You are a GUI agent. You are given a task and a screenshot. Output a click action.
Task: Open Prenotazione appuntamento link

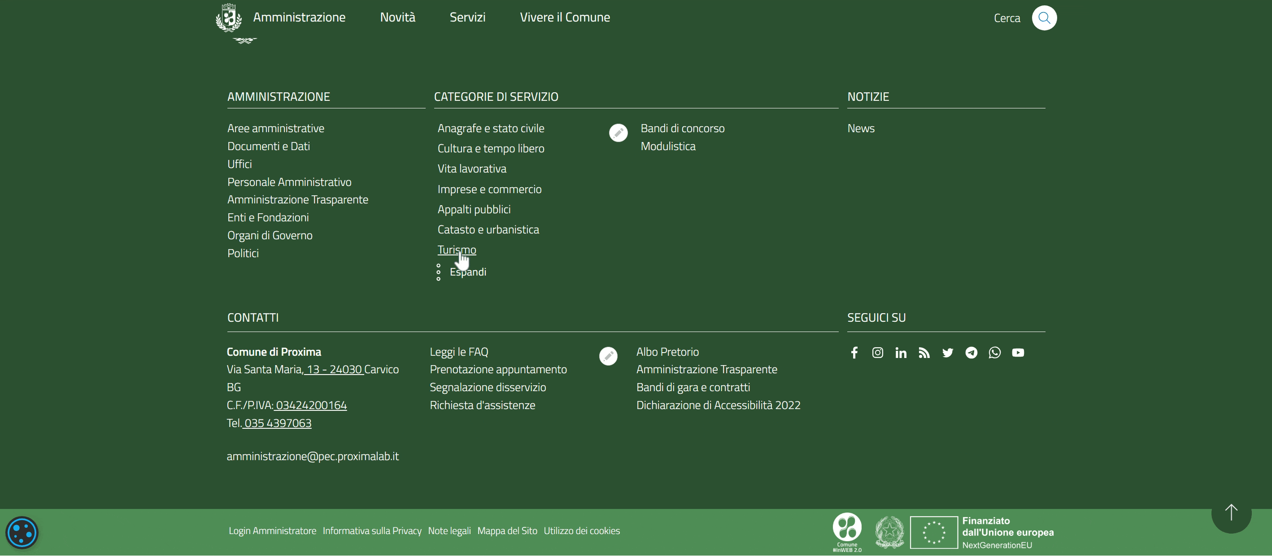pos(498,370)
